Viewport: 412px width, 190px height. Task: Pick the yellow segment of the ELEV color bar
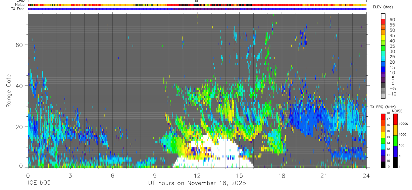(383, 37)
